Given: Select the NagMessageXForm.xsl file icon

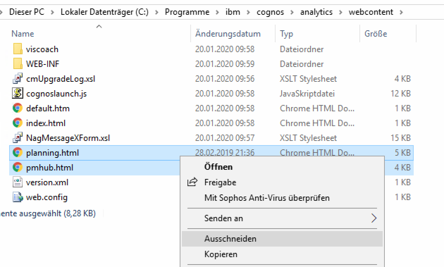Looking at the screenshot, I should click(x=18, y=138).
